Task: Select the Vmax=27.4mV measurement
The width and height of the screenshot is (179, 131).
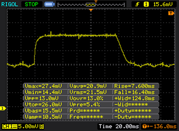Action: [43, 86]
